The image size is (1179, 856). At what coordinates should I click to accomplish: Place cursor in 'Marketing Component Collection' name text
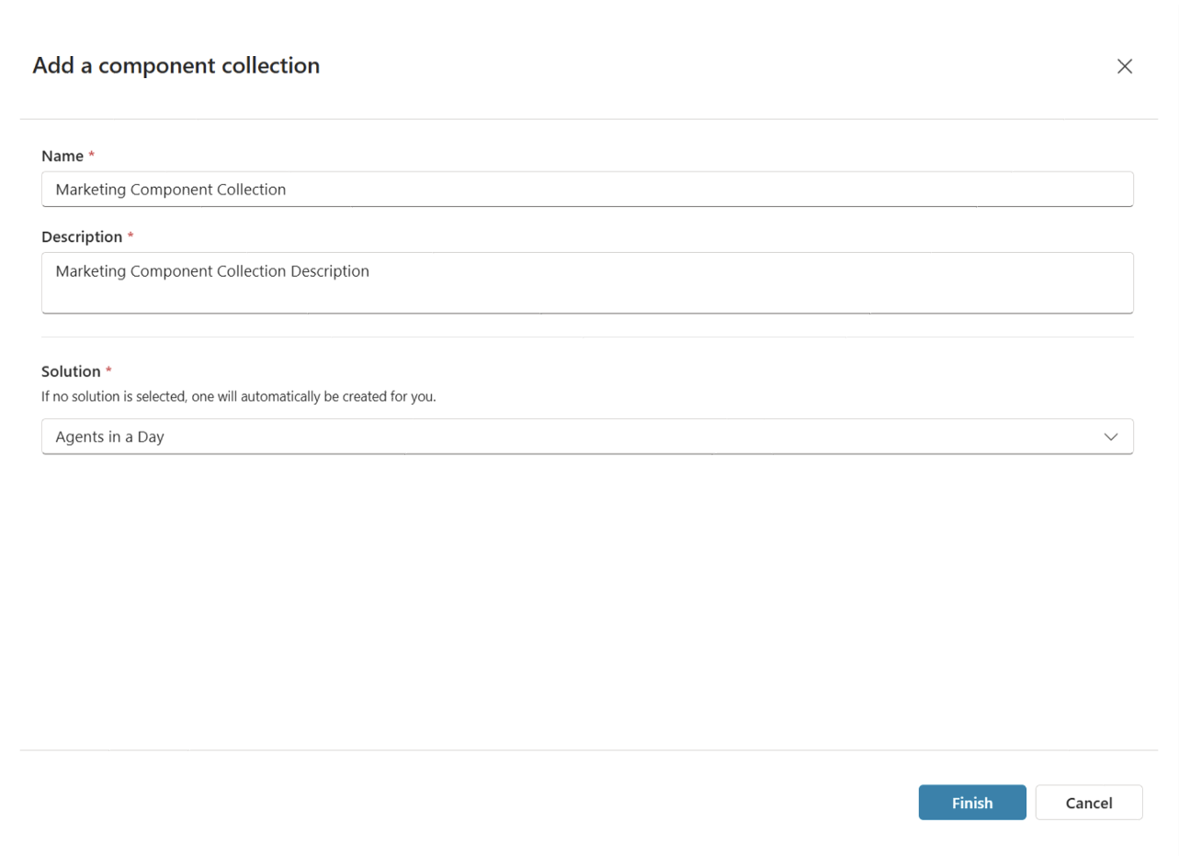(171, 190)
